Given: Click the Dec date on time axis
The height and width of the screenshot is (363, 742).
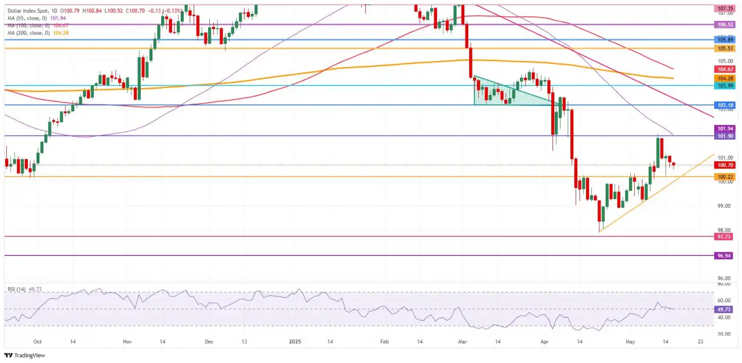Looking at the screenshot, I should tap(209, 342).
